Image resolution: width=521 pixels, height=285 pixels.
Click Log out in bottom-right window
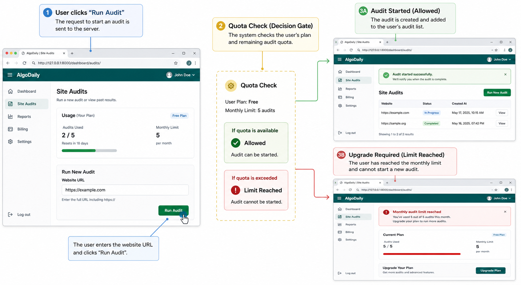pos(347,273)
